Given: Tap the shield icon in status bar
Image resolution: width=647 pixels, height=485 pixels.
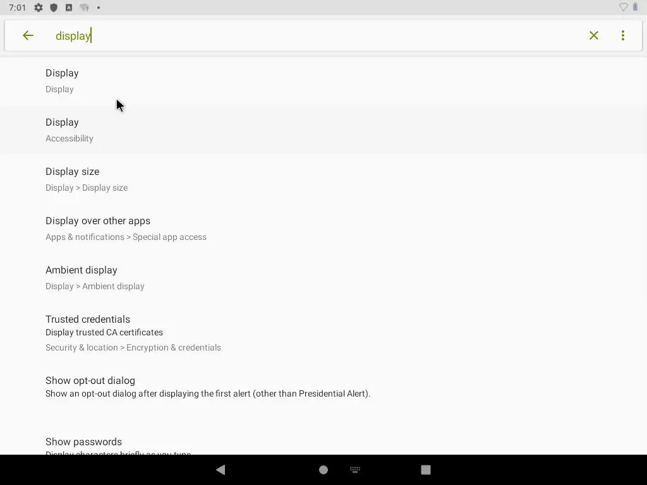Looking at the screenshot, I should click(x=54, y=8).
